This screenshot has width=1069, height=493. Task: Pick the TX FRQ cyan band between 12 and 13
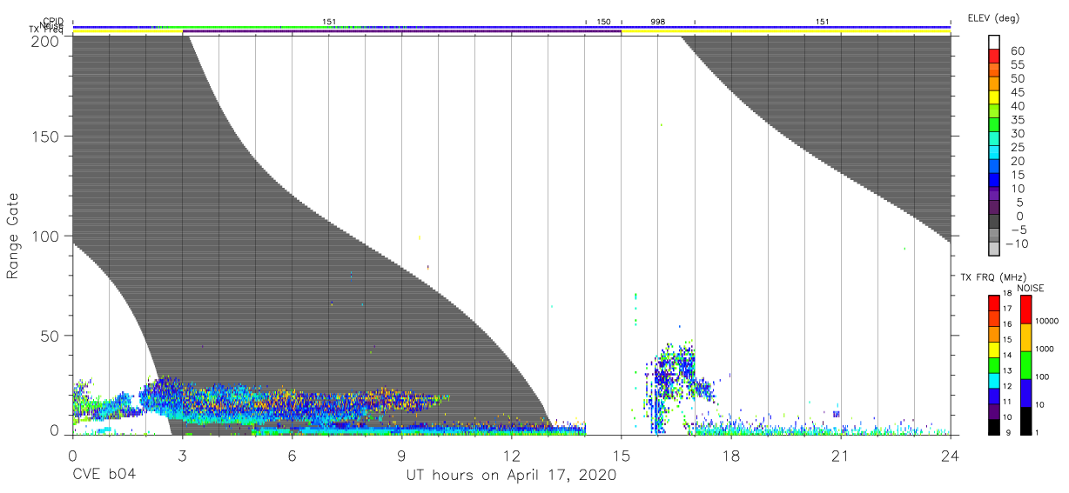point(994,379)
